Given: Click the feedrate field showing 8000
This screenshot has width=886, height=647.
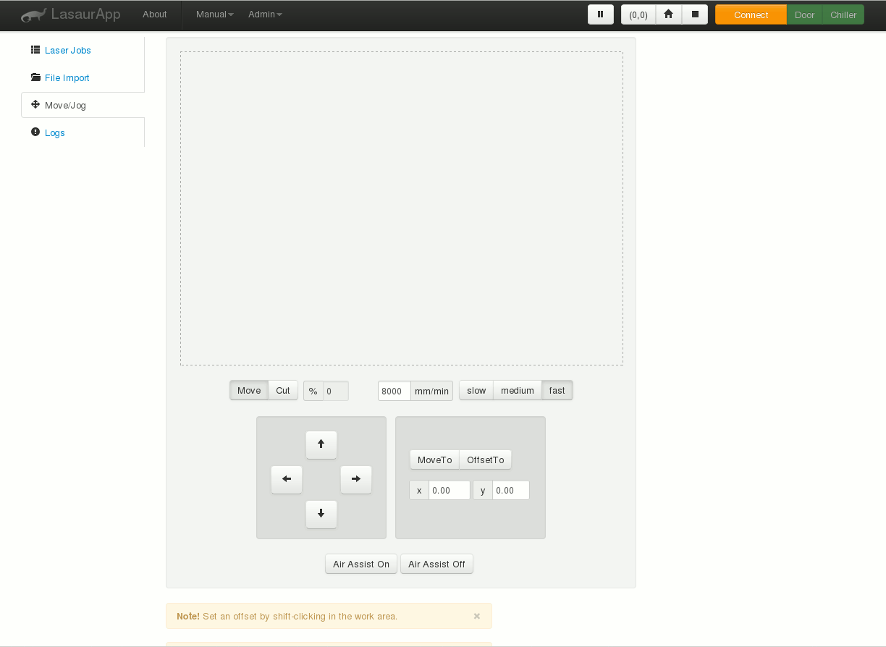Looking at the screenshot, I should pos(395,391).
